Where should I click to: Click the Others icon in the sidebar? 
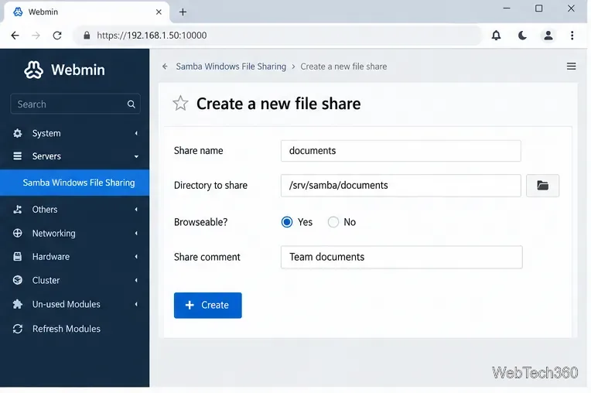click(17, 210)
